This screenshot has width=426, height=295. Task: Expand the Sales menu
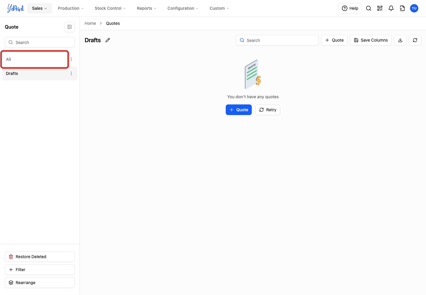tap(40, 8)
